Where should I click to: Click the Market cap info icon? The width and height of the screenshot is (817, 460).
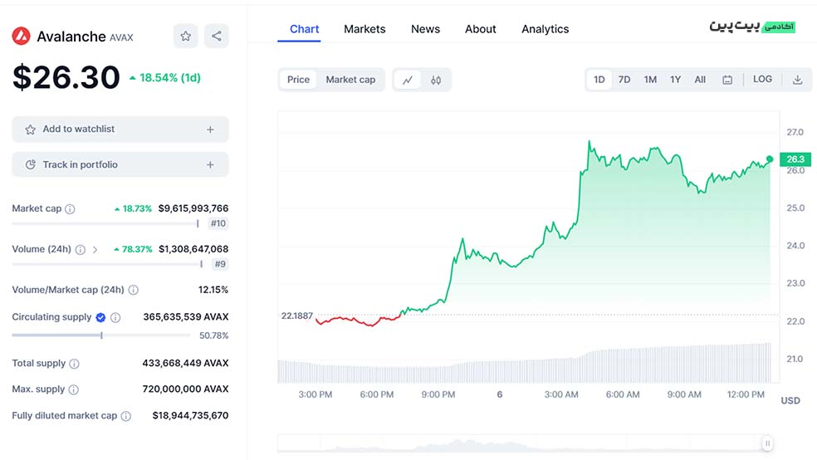point(70,209)
